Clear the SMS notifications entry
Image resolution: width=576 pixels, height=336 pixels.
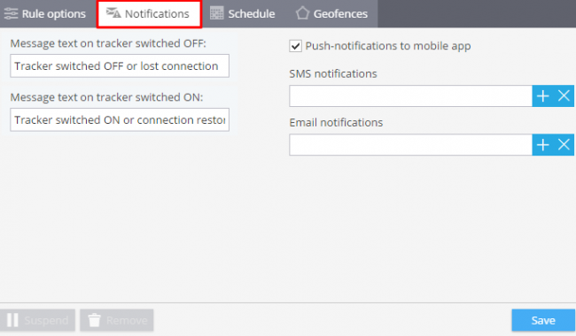(564, 96)
